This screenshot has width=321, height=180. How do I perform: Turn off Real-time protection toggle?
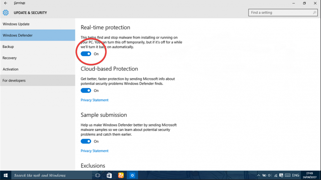coord(86,54)
